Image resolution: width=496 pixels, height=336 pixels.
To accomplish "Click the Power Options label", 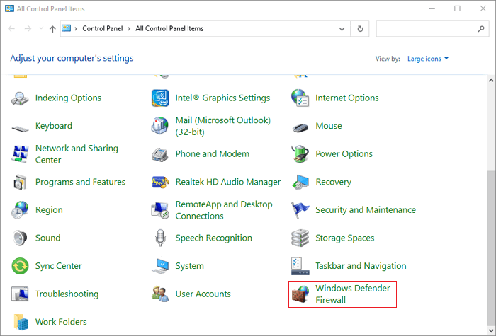I will pyautogui.click(x=344, y=153).
